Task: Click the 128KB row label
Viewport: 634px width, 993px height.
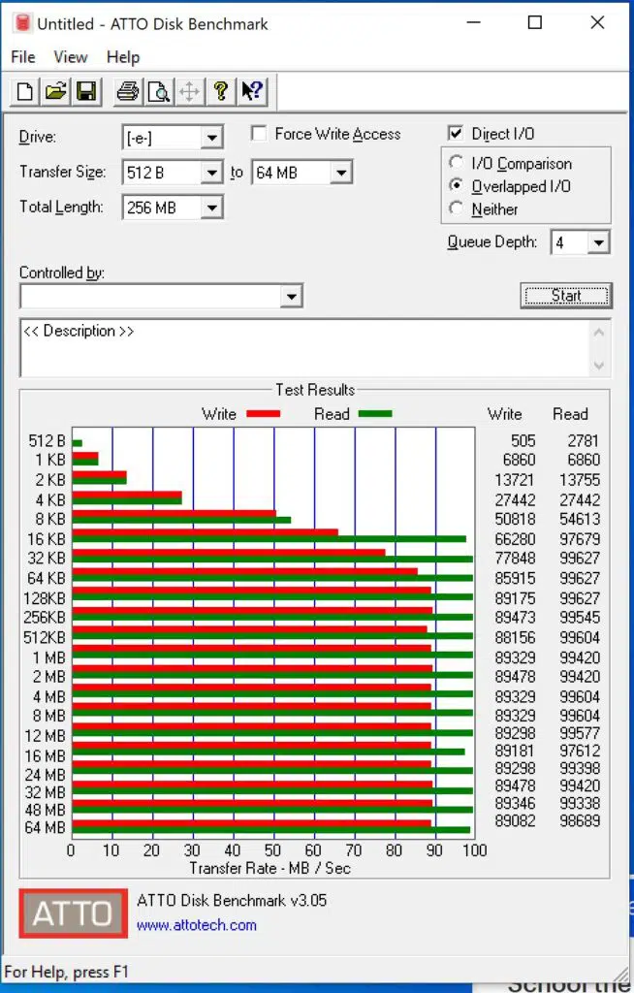Action: 45,598
